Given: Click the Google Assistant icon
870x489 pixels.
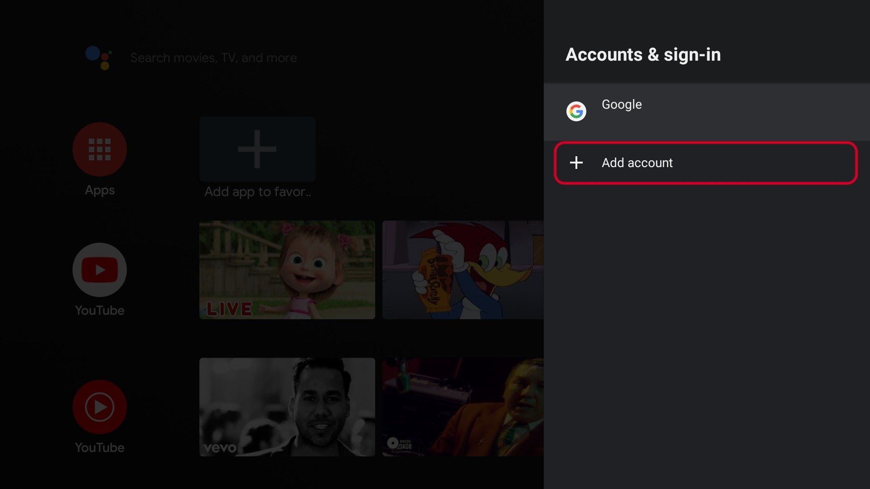Looking at the screenshot, I should tap(99, 58).
